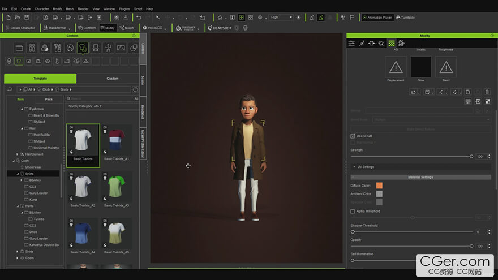Click the Create Character button
Image resolution: width=498 pixels, height=280 pixels.
click(20, 28)
